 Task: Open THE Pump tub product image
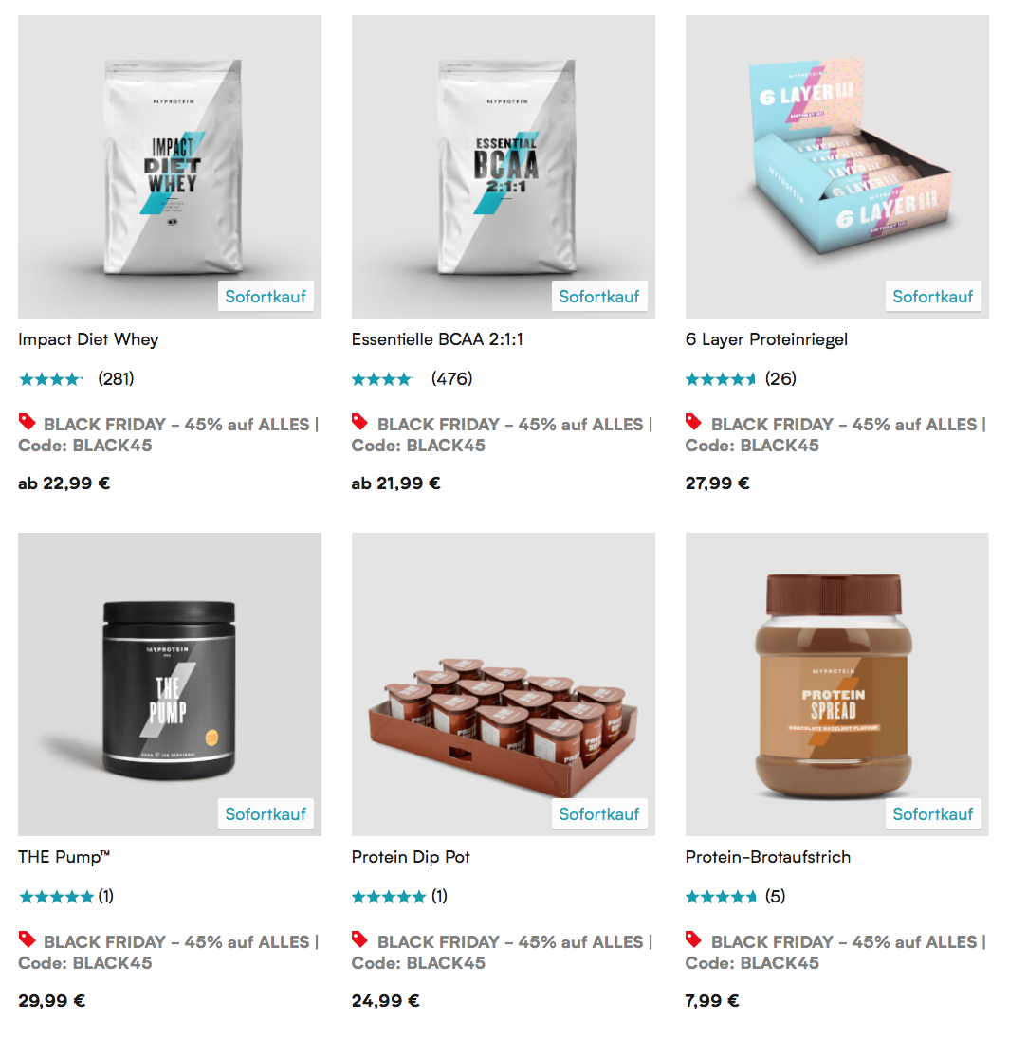click(x=170, y=684)
